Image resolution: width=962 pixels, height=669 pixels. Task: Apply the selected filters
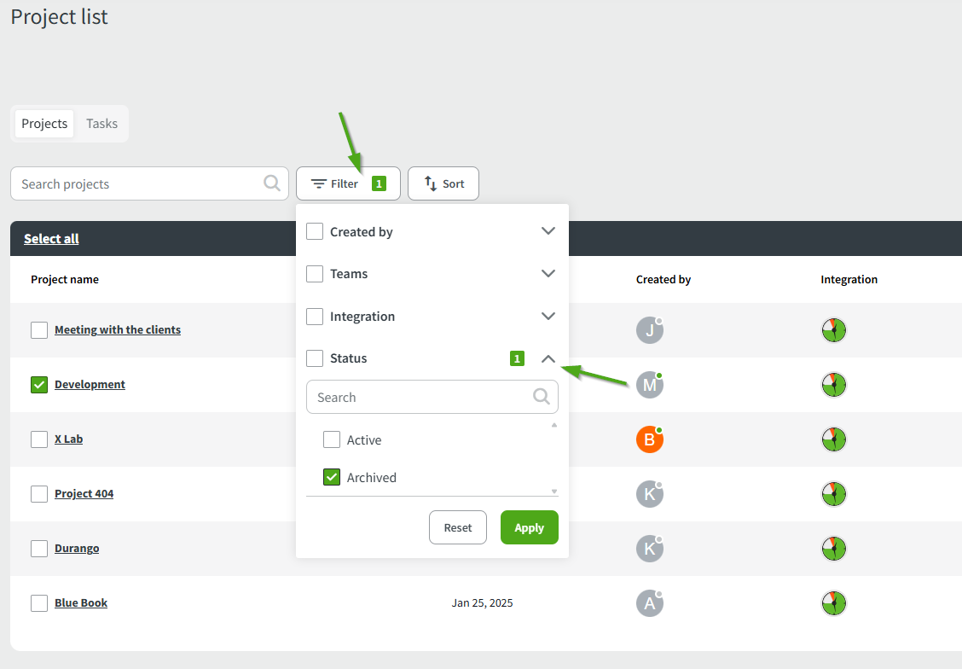pos(529,527)
